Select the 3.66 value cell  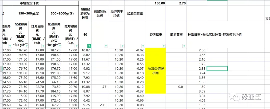pyautogui.click(x=197, y=55)
